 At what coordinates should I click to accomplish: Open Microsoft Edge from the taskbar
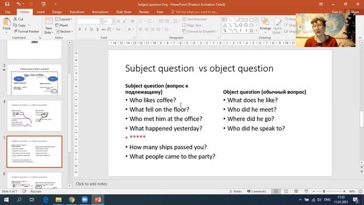(x=45, y=200)
